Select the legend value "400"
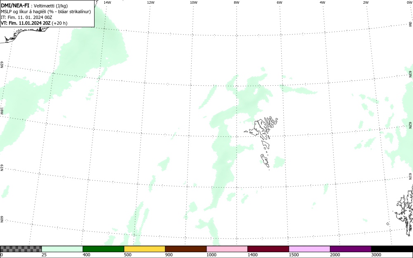 click(86, 255)
